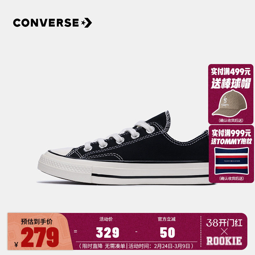Click the ROOKIE logo badge

tap(224, 241)
